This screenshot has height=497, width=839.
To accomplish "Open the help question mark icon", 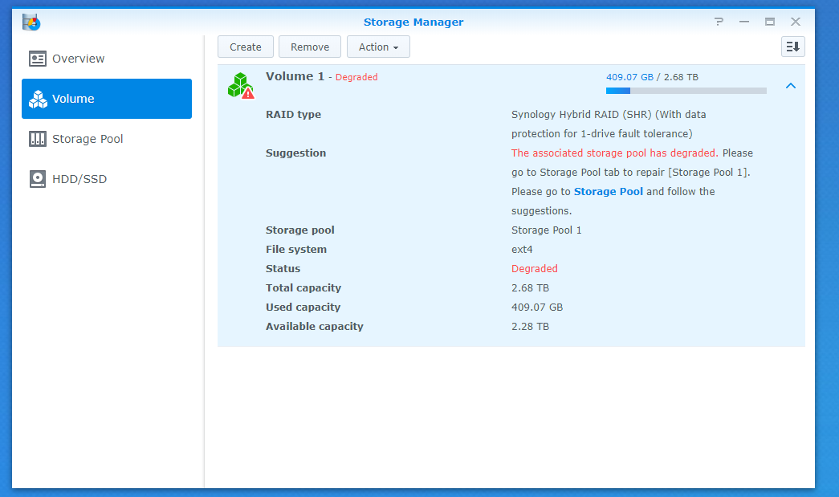I will click(719, 22).
